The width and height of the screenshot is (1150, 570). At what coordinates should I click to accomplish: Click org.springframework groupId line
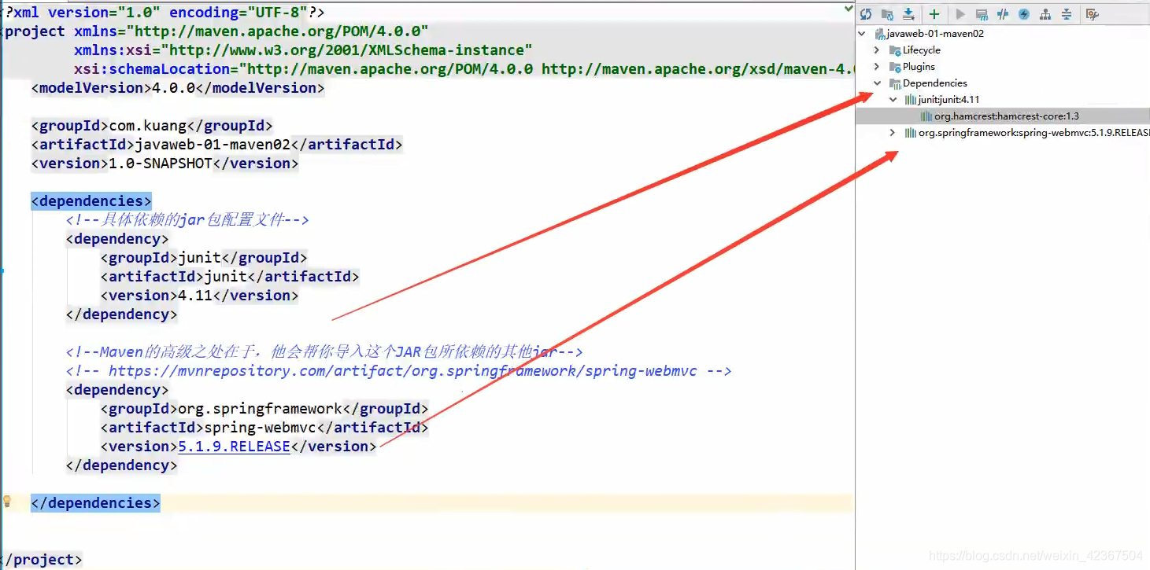(264, 409)
